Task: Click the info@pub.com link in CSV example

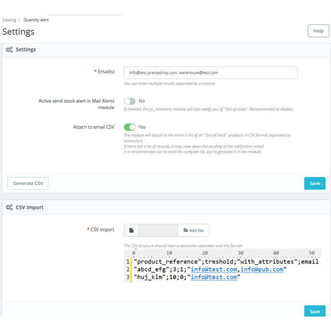Action: 262,269
